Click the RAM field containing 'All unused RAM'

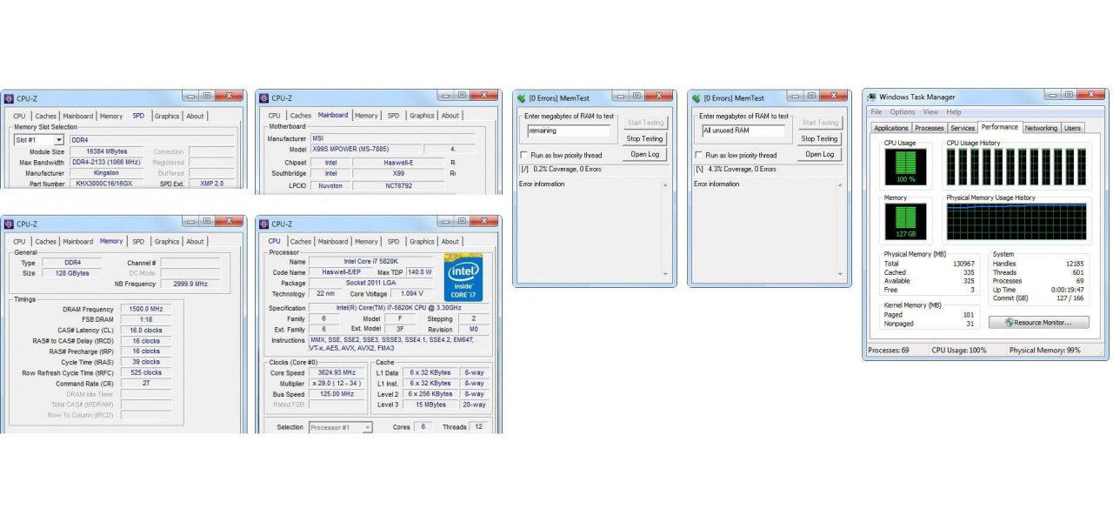pyautogui.click(x=743, y=130)
